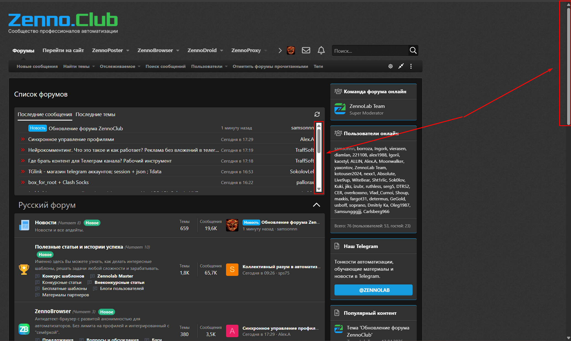Expand the ZennoProxy navigation dropdown arrow

tap(266, 50)
